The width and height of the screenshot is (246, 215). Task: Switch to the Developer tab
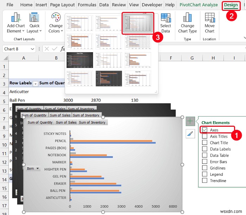tap(152, 5)
